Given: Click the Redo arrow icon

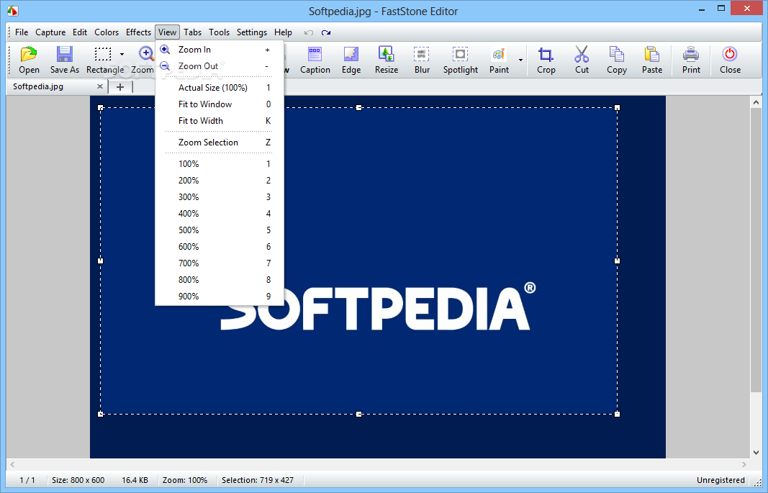Looking at the screenshot, I should (x=326, y=32).
